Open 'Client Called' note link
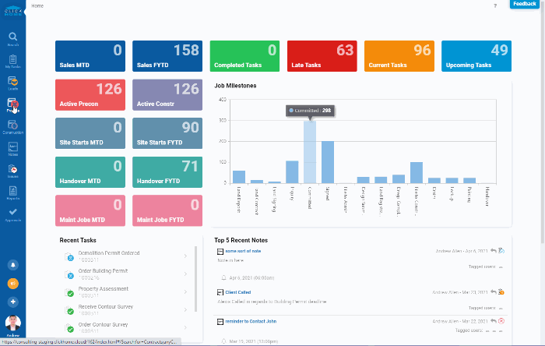545x346 pixels. [238, 292]
